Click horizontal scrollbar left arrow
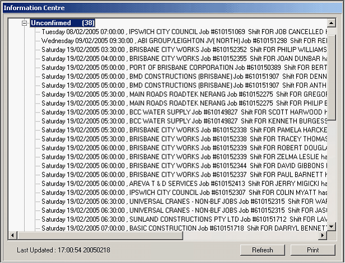This screenshot has height=263, width=345. [x=16, y=236]
